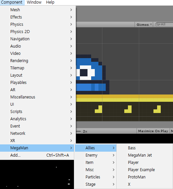Open the Physics 2D submenu
173x189 pixels.
tap(38, 32)
